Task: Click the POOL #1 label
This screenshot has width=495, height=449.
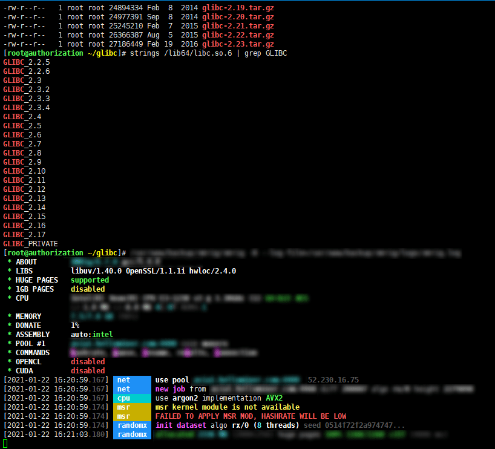Action: tap(29, 343)
